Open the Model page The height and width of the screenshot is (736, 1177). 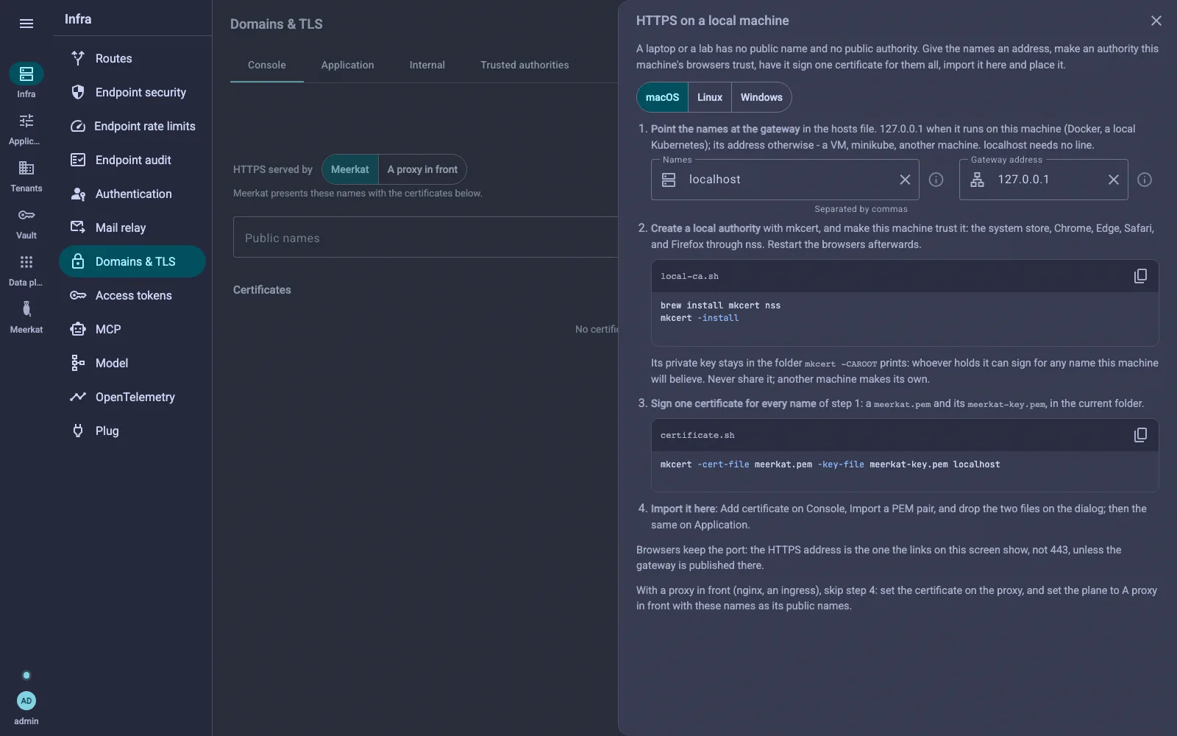[132, 363]
